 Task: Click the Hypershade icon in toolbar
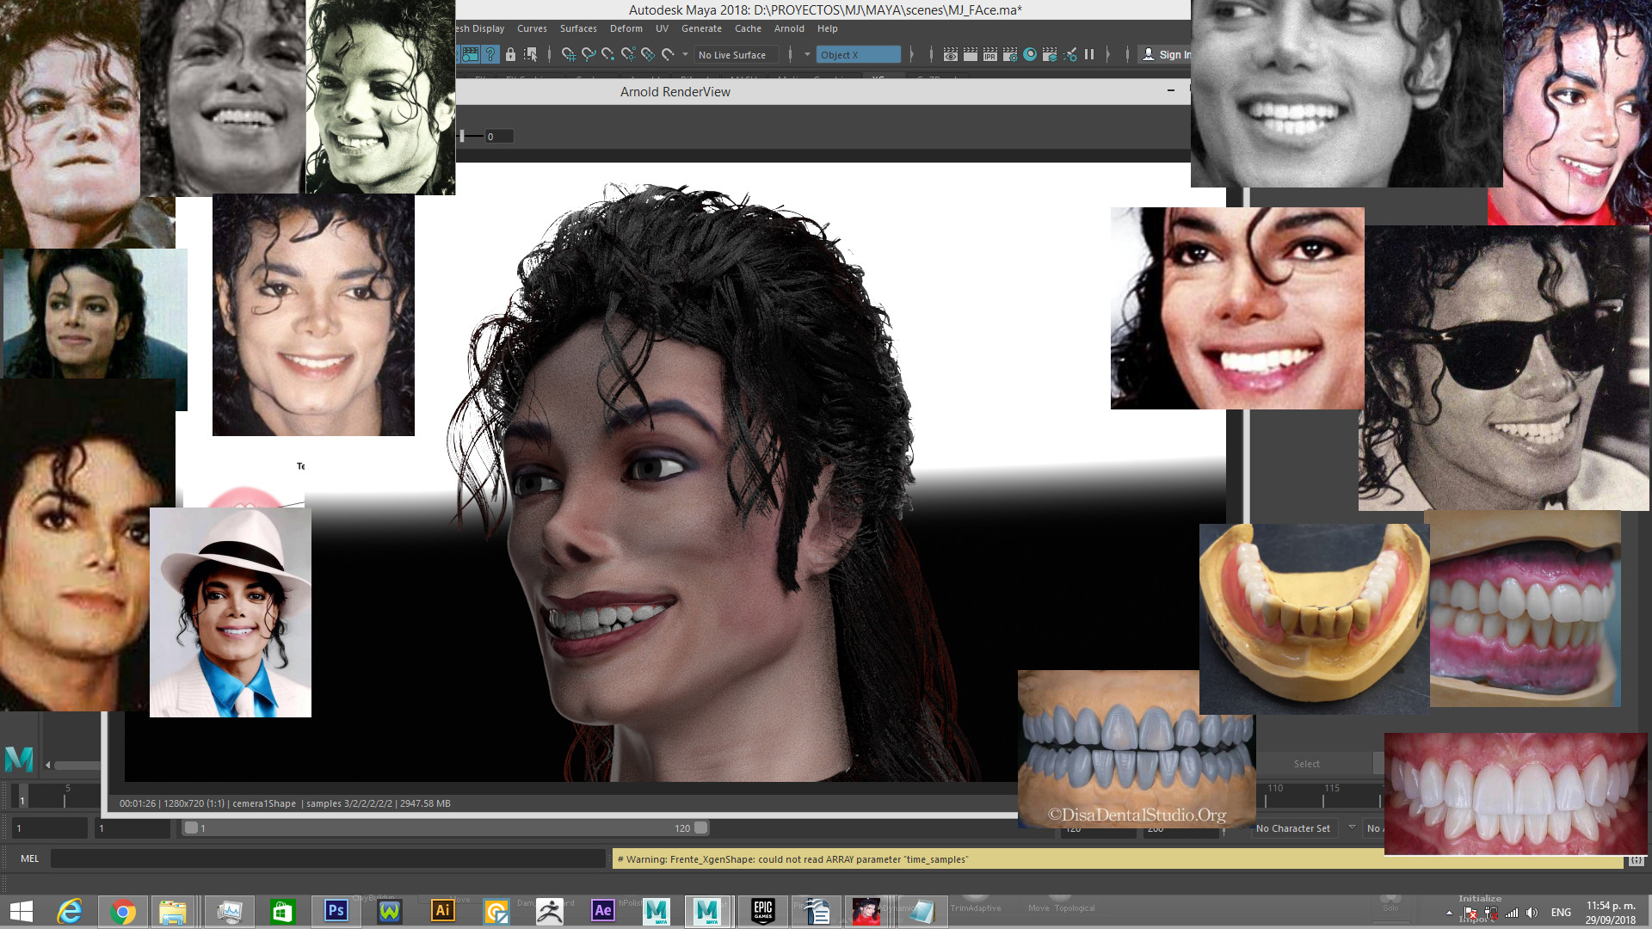click(1029, 54)
